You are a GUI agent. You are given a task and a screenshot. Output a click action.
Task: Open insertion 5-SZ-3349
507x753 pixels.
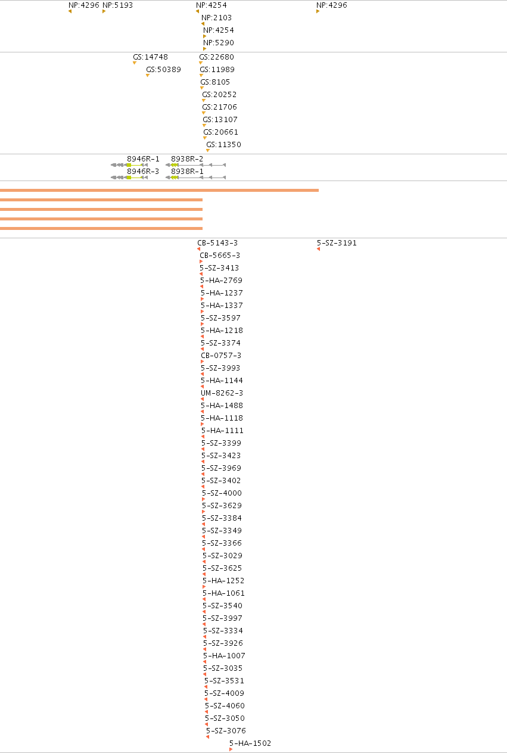[222, 531]
